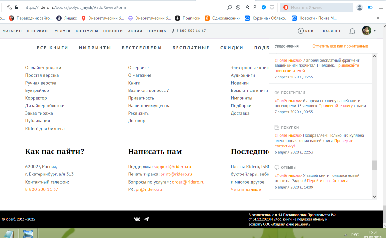
Task: Open the УСЛУГИ menu item
Action: tap(63, 31)
